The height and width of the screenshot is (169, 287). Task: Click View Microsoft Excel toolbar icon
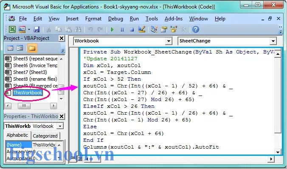point(12,29)
